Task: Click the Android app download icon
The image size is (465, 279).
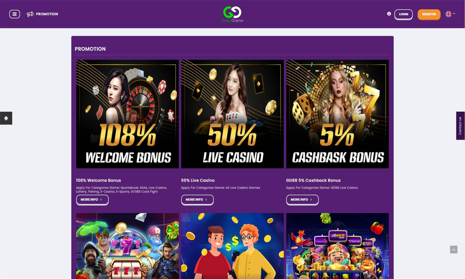Action: click(x=6, y=118)
